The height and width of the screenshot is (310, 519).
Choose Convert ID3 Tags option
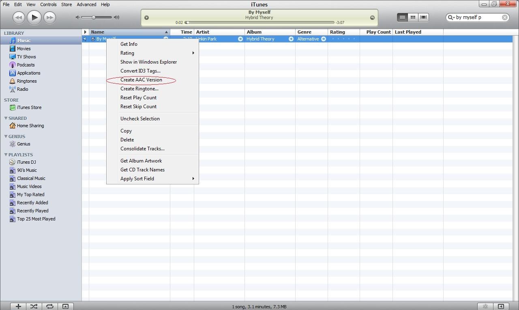(x=152, y=71)
